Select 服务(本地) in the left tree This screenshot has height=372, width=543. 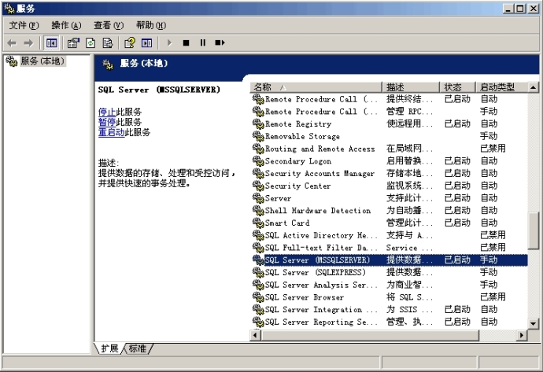(42, 61)
